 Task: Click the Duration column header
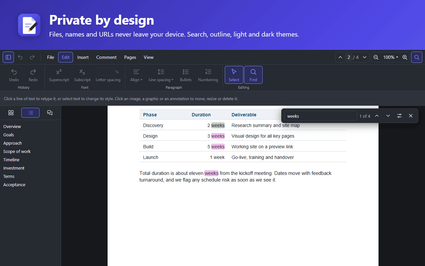coord(201,115)
